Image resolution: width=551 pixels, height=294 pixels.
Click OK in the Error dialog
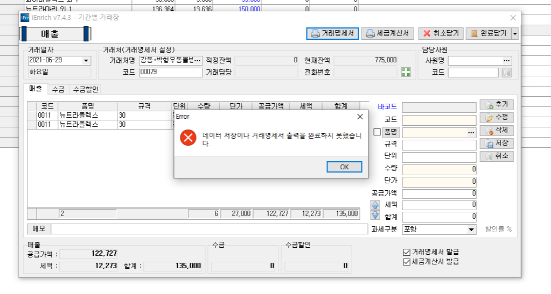click(x=344, y=167)
